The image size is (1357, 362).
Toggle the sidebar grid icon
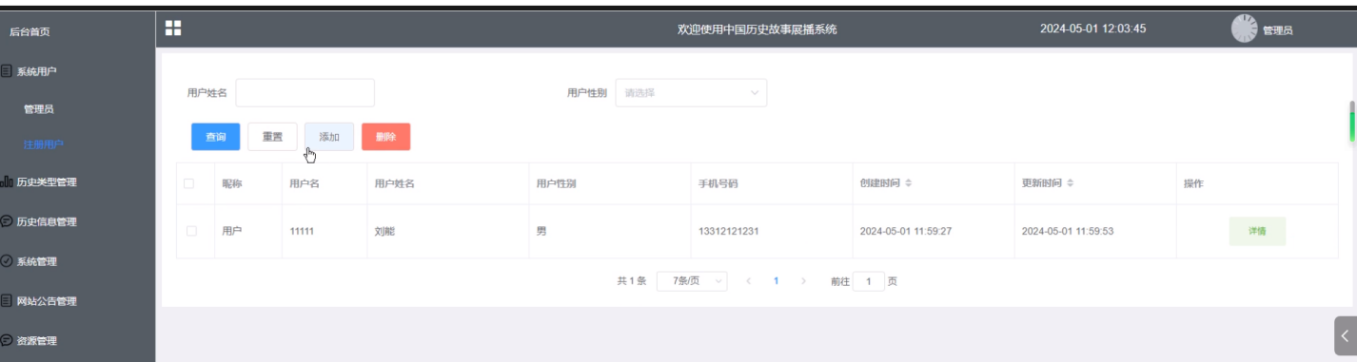(173, 28)
